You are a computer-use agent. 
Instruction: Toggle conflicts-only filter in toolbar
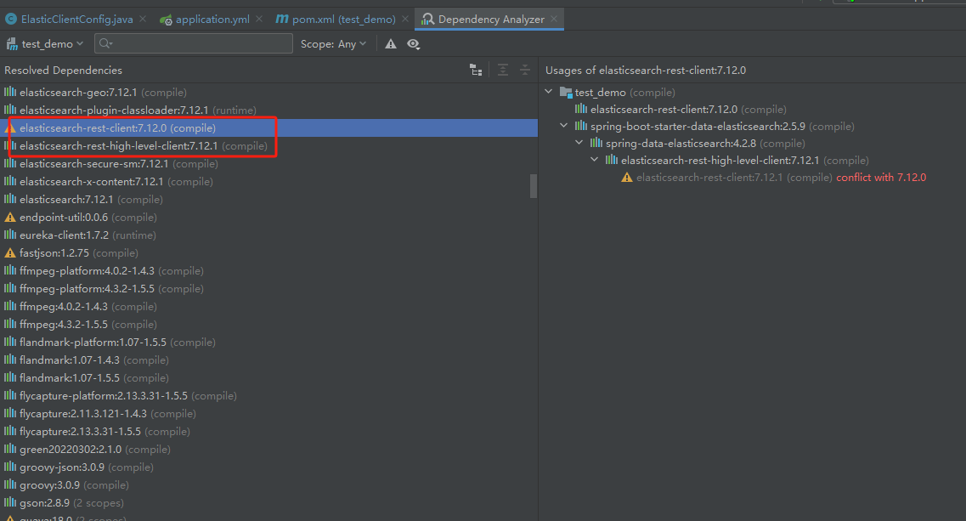[x=390, y=43]
